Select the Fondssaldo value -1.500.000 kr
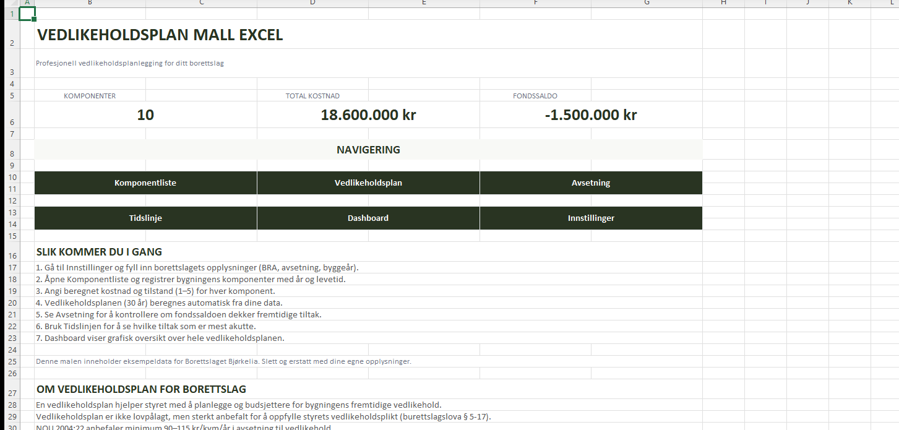The height and width of the screenshot is (430, 899). pos(591,115)
